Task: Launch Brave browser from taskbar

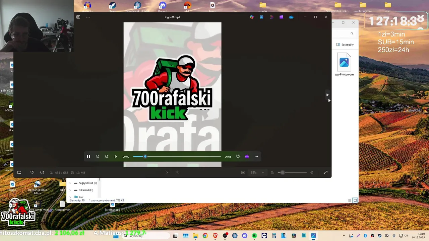Action: point(215,236)
